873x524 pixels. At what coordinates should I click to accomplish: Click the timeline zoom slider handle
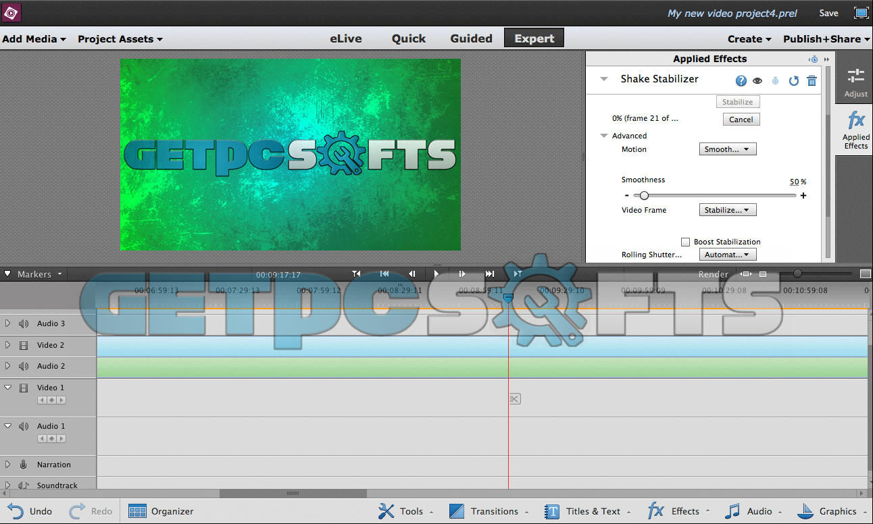(x=797, y=273)
